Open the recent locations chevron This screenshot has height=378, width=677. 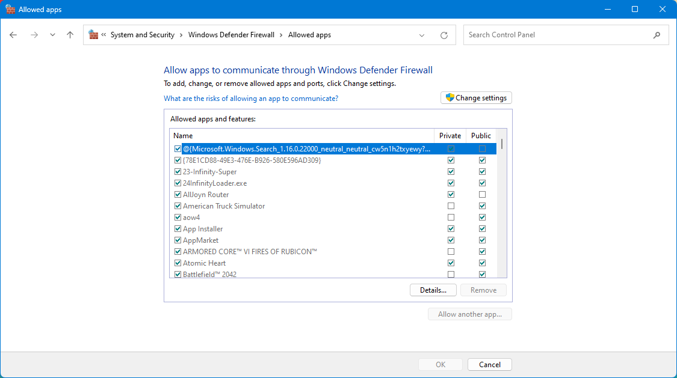click(x=52, y=35)
